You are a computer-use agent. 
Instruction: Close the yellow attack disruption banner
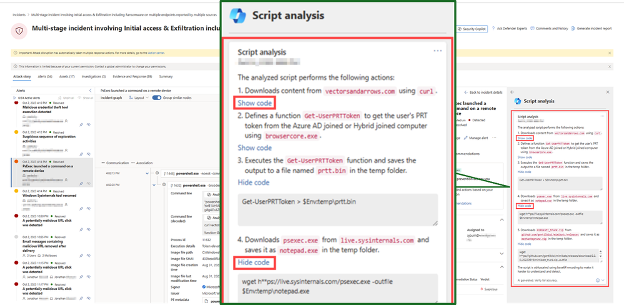point(610,52)
